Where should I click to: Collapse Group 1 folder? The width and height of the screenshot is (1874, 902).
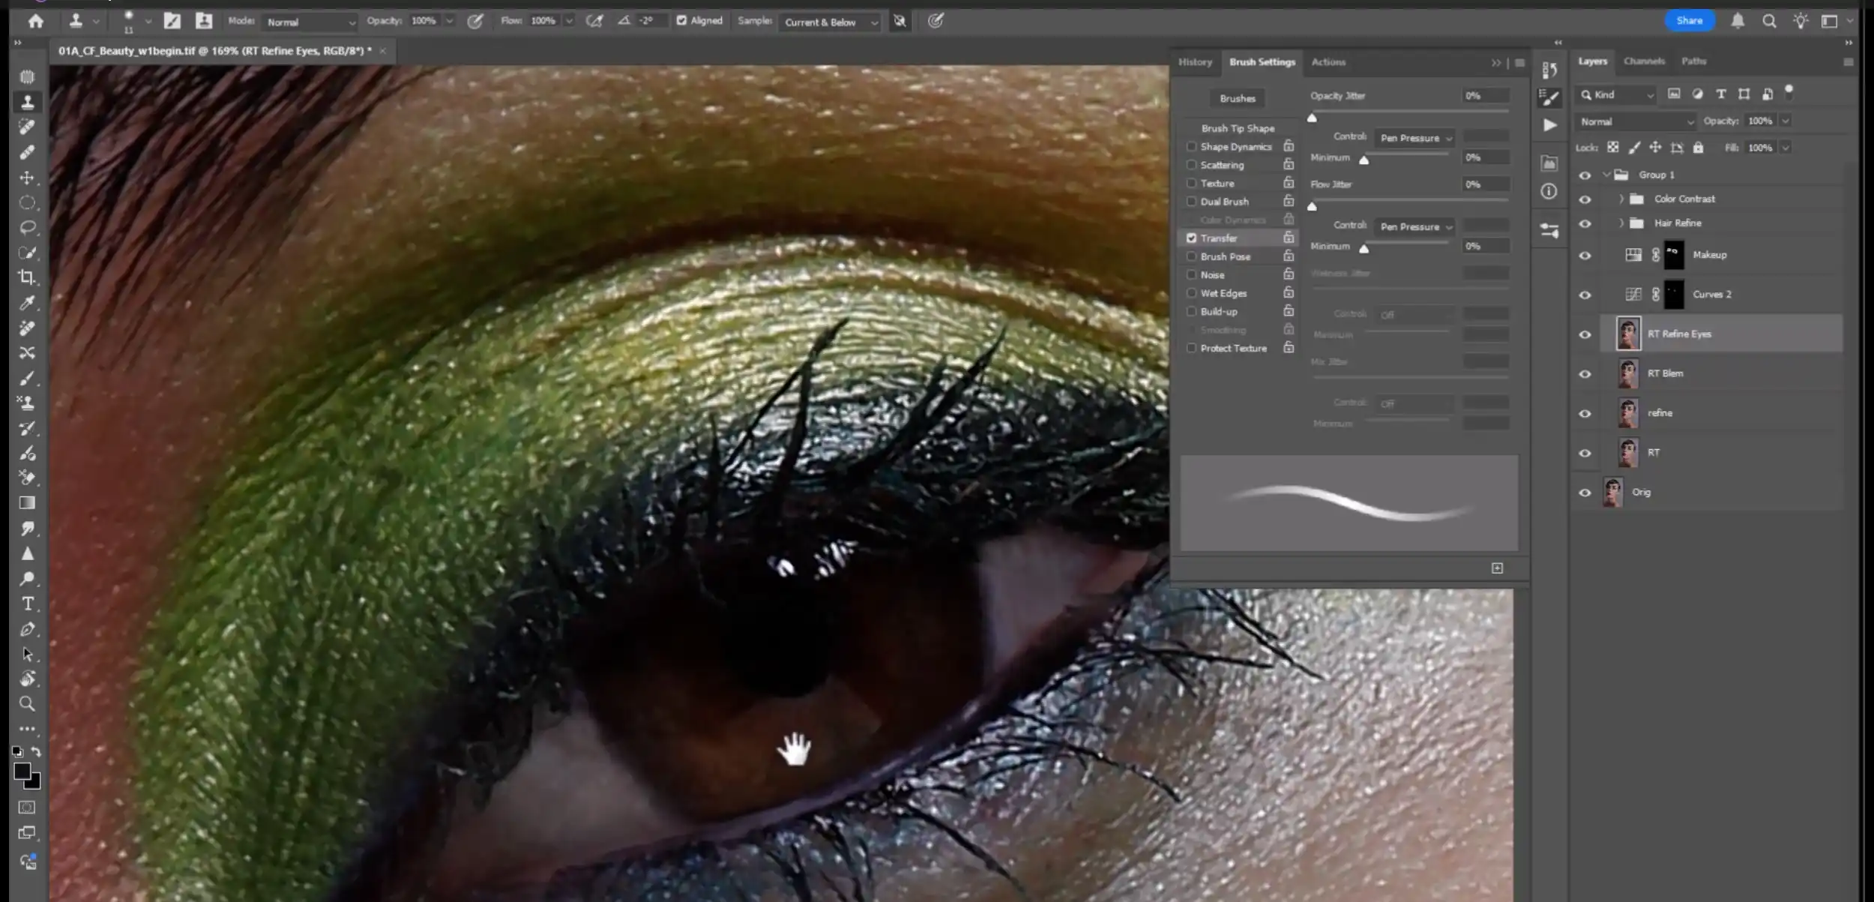(1606, 175)
